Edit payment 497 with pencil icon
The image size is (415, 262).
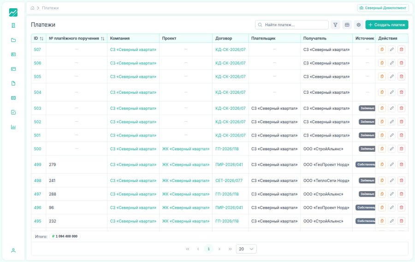click(391, 194)
